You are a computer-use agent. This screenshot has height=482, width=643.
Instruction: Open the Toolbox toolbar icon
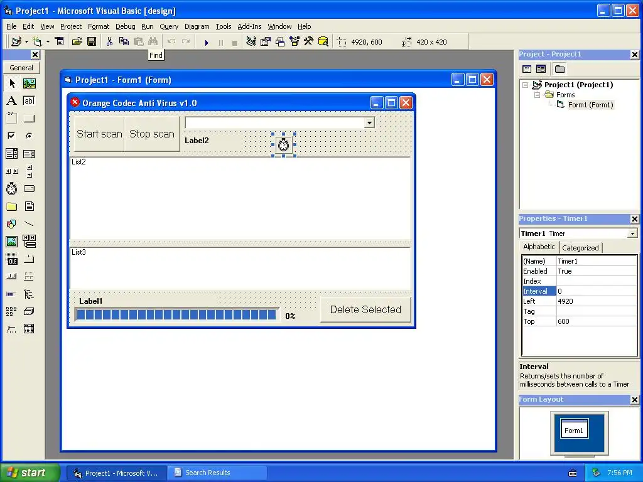click(x=309, y=41)
